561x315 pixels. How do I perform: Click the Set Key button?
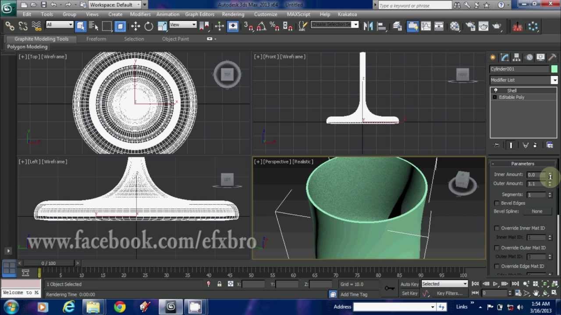coord(409,293)
